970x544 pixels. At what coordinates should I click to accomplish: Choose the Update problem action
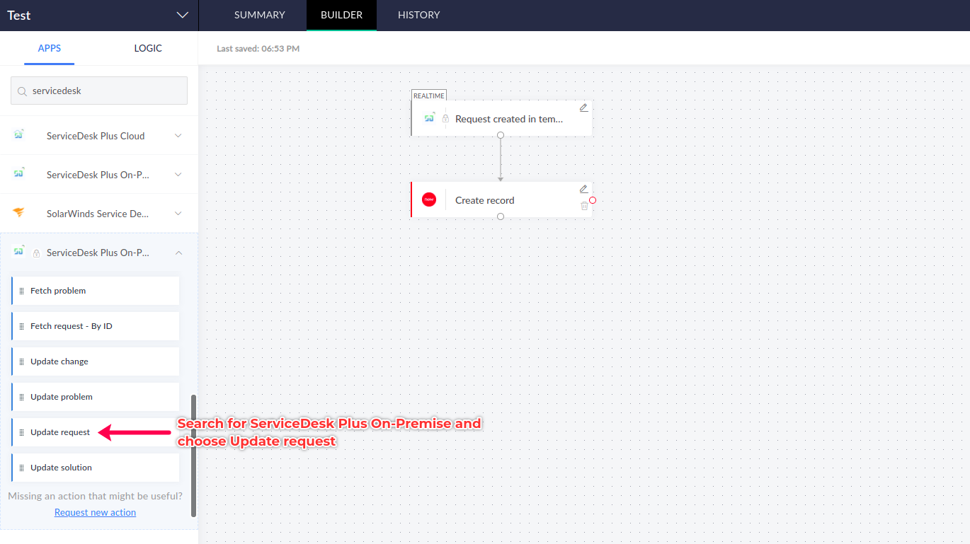(x=96, y=397)
